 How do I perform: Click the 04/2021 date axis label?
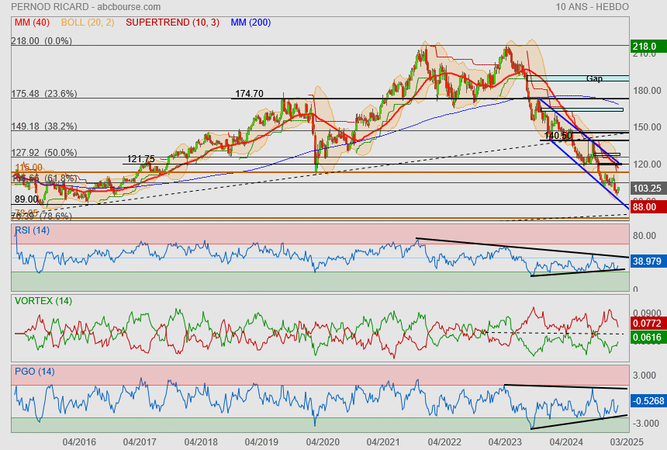[383, 442]
